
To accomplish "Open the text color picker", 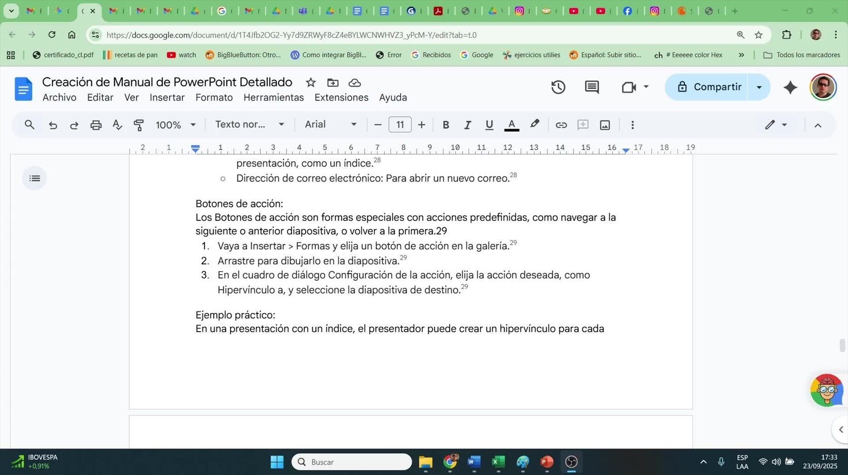I will pos(511,125).
